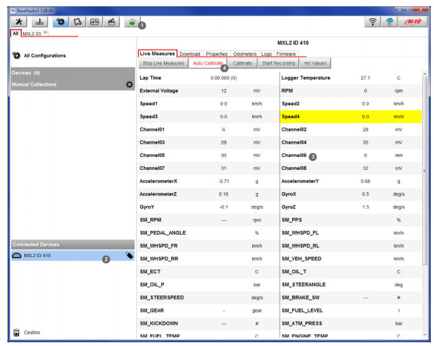Select AccelerometerY row

click(351, 181)
